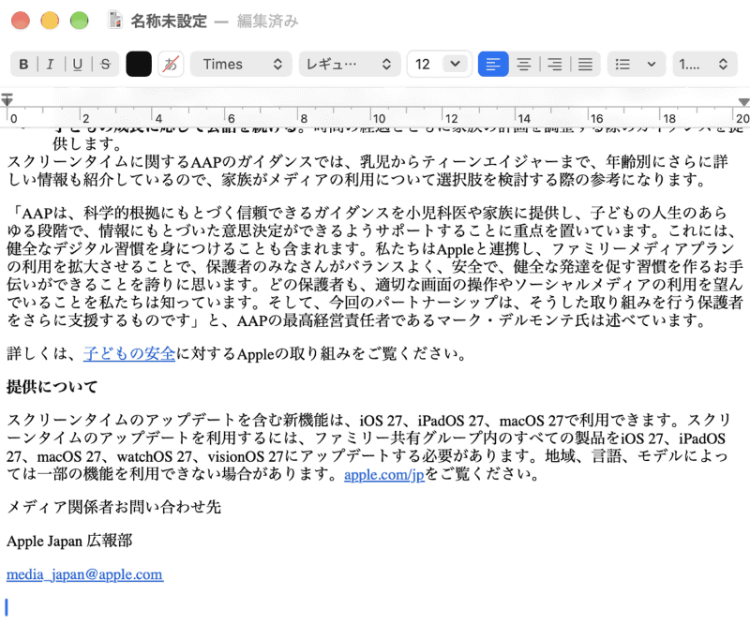The width and height of the screenshot is (750, 624).
Task: Open the Times font family dropdown
Action: click(241, 64)
